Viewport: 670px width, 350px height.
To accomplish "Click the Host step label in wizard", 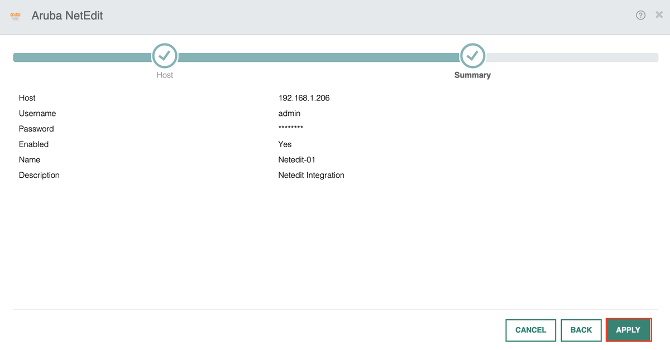I will [164, 75].
